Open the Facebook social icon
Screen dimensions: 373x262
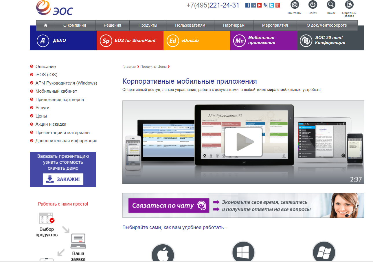[x=247, y=5]
